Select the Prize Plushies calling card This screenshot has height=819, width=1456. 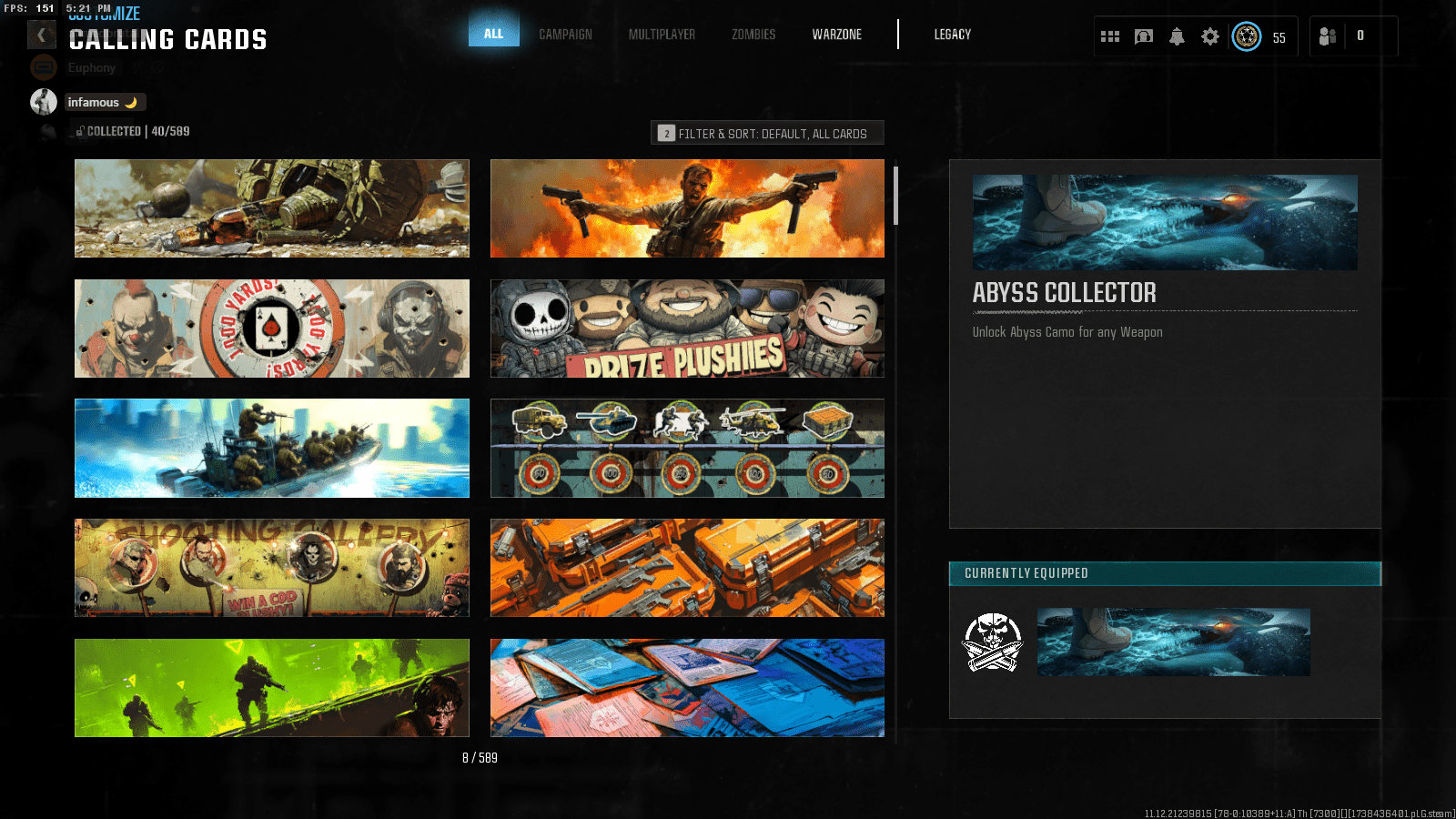click(x=687, y=329)
